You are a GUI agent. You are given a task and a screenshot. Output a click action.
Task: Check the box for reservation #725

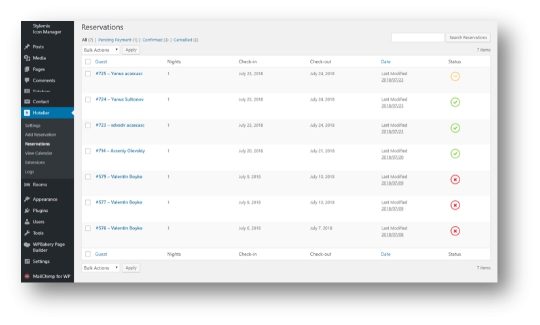[x=88, y=74]
